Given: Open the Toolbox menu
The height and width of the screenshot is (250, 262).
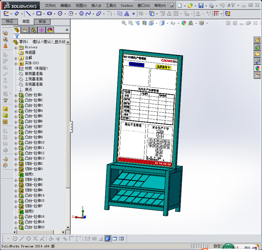Looking at the screenshot, I should pos(127,6).
